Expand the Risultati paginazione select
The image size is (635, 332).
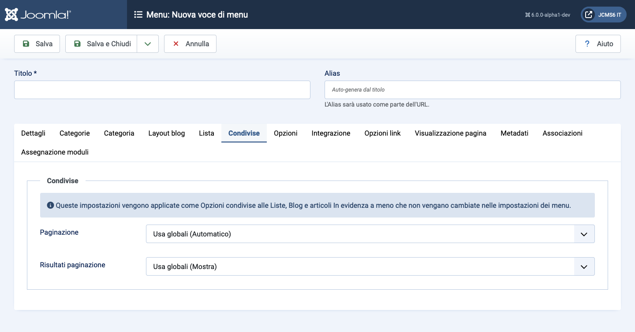pos(370,266)
